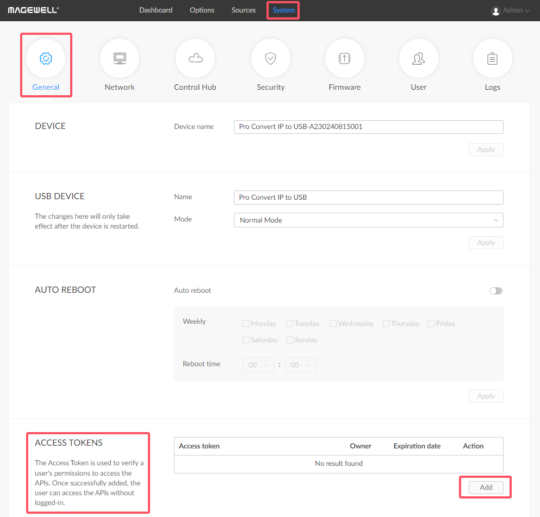Open the User management icon
This screenshot has height=517, width=540.
click(x=418, y=58)
